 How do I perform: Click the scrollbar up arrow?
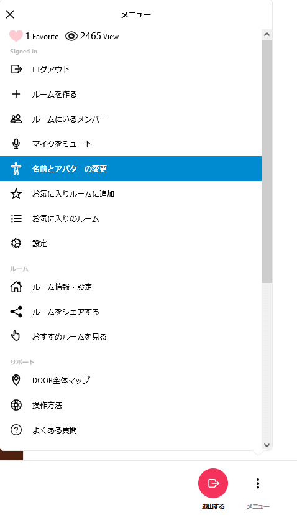pyautogui.click(x=267, y=34)
